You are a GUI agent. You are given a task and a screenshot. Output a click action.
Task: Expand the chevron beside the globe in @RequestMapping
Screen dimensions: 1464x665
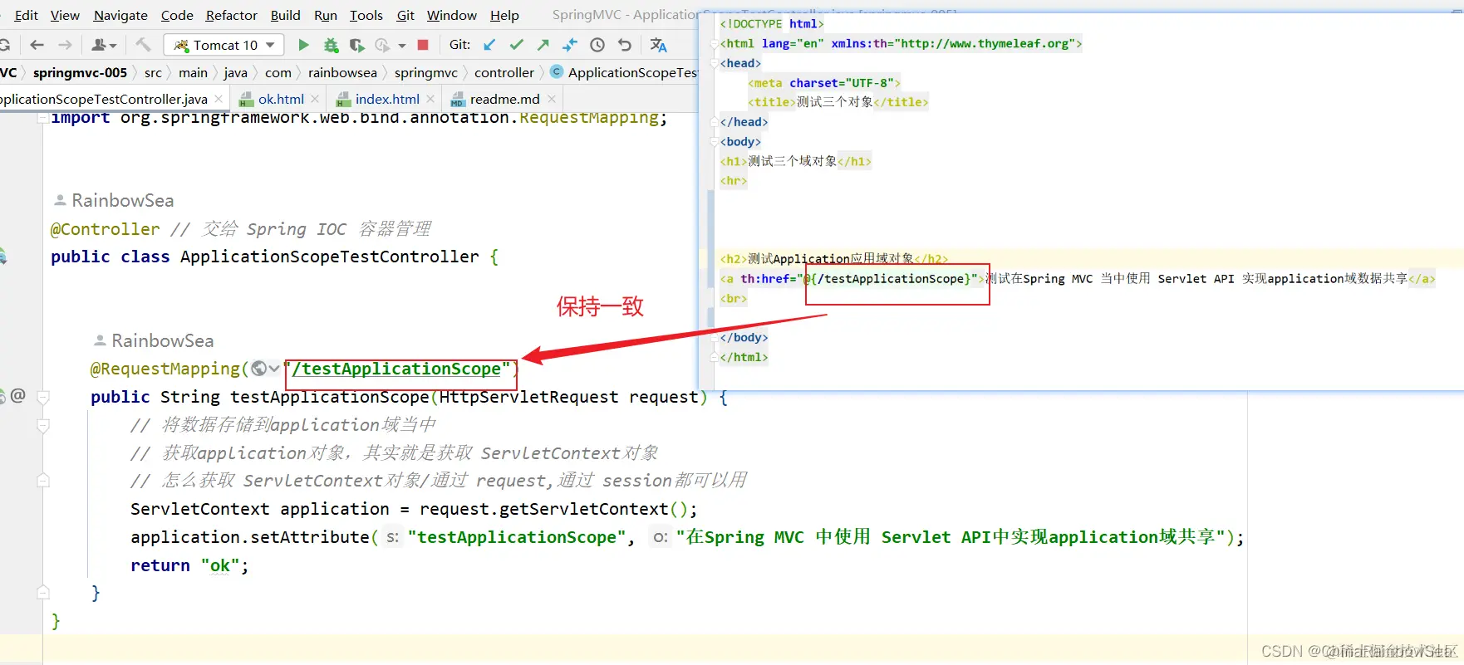[x=275, y=369]
